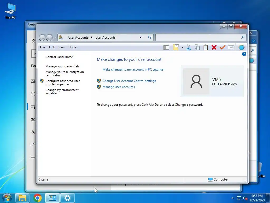Click the '0 items' status bar text
Viewport: 270px width, 203px height.
tap(44, 179)
